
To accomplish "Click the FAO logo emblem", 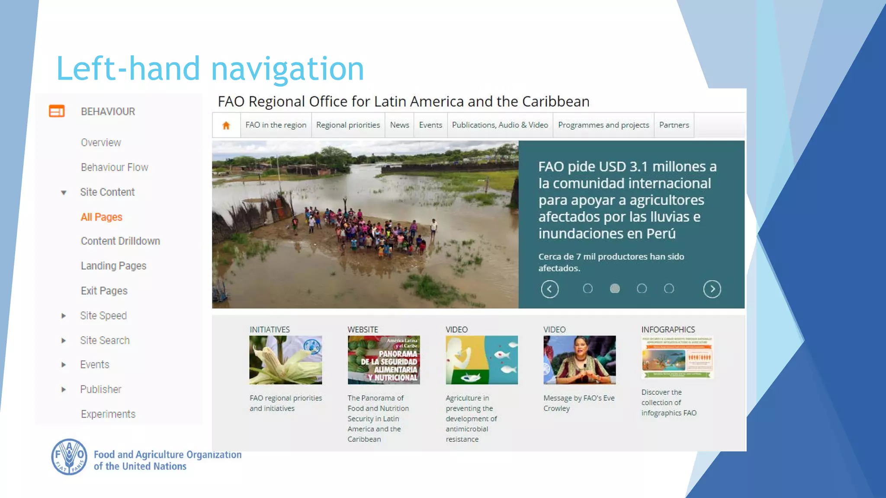I will 69,457.
